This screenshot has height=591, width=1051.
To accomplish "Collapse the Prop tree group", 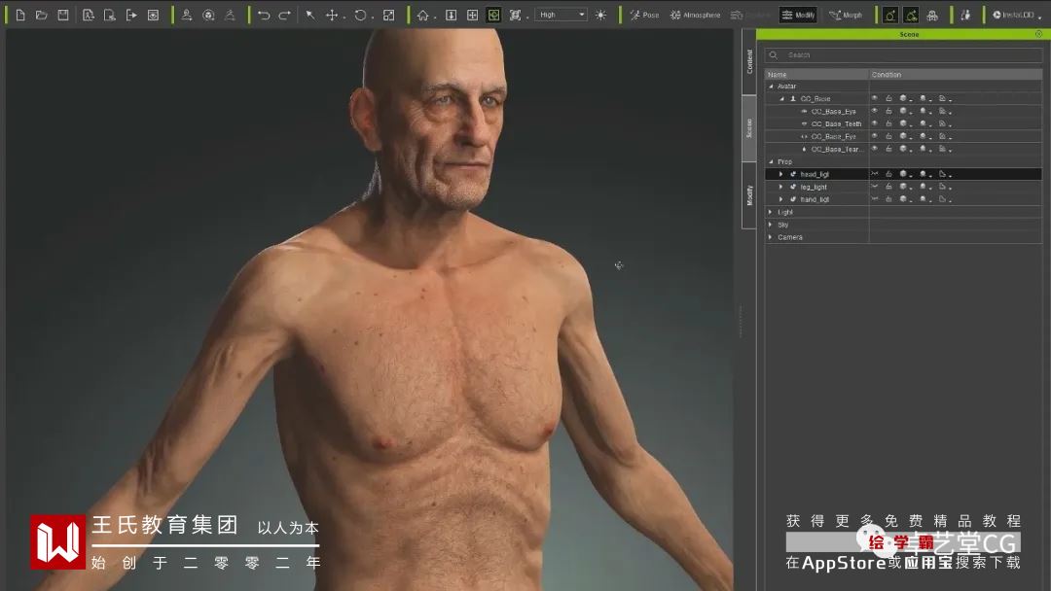I will (x=771, y=162).
